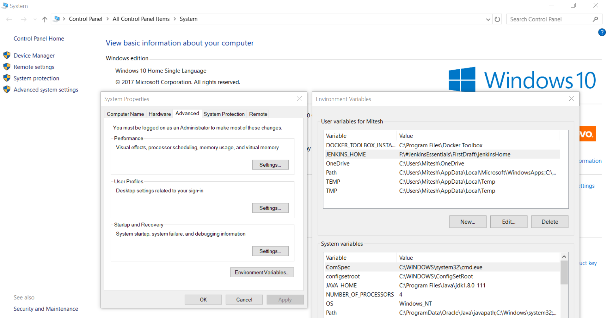Open Remote settings link

(x=34, y=67)
